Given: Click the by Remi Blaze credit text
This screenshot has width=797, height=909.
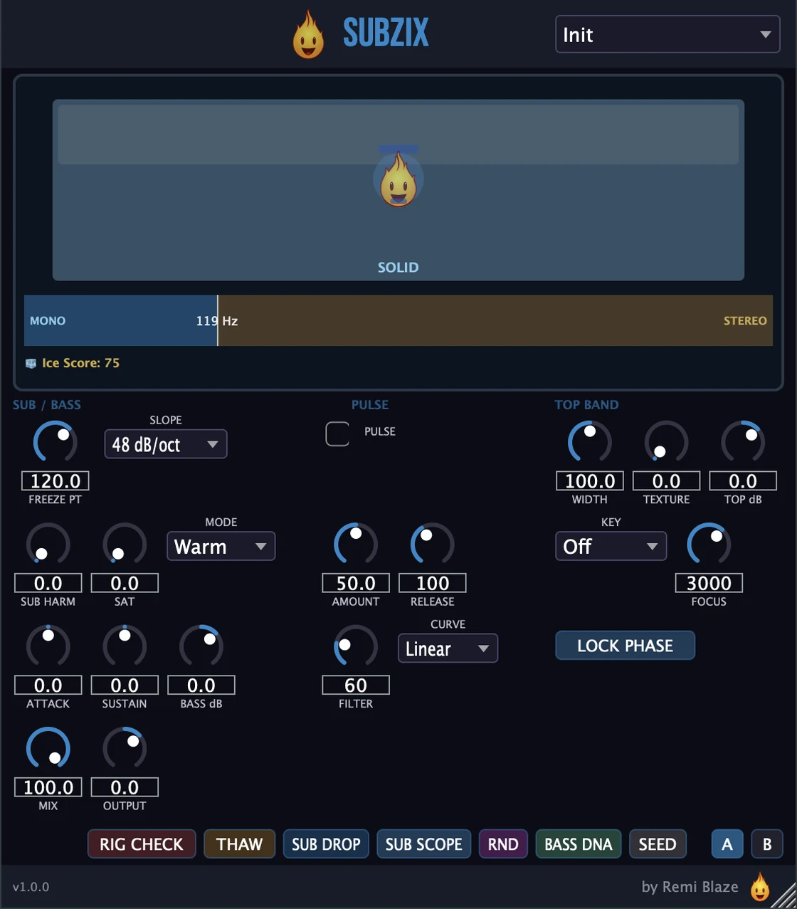Looking at the screenshot, I should pyautogui.click(x=690, y=887).
